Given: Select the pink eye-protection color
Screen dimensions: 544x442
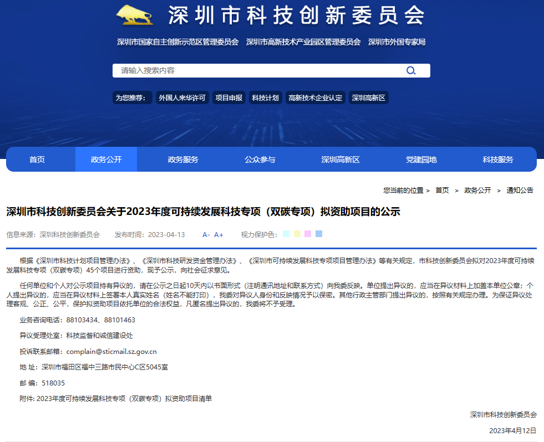Looking at the screenshot, I should tap(308, 234).
